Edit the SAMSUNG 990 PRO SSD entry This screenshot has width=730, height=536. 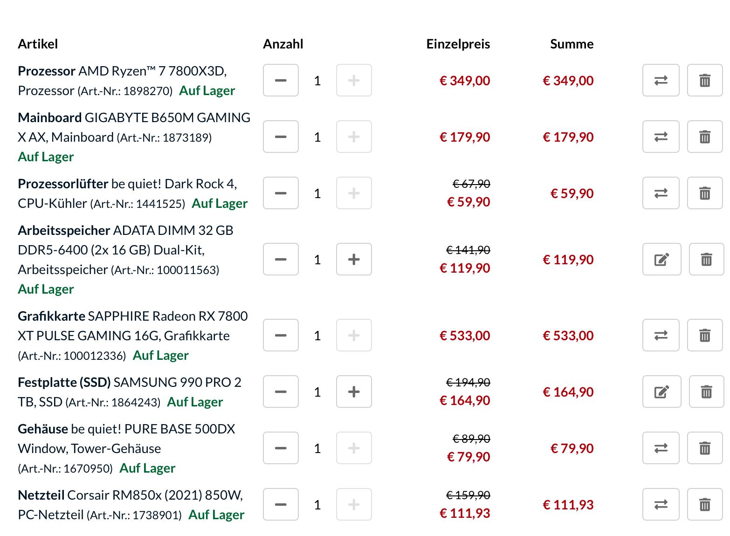(661, 392)
